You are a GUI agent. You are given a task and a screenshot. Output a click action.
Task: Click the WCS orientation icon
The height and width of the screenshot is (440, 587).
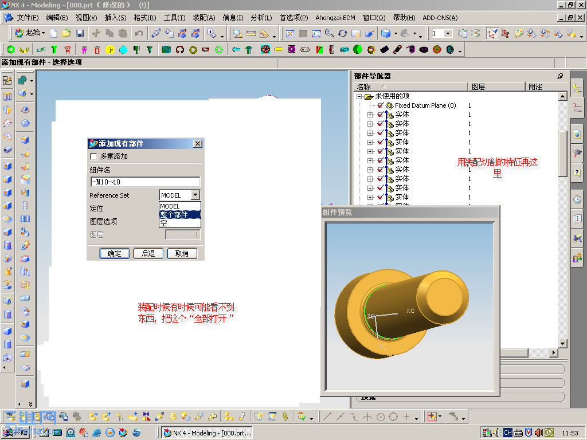tap(492, 33)
